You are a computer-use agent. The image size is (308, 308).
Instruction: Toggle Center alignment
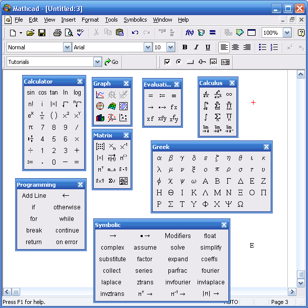tap(235, 47)
